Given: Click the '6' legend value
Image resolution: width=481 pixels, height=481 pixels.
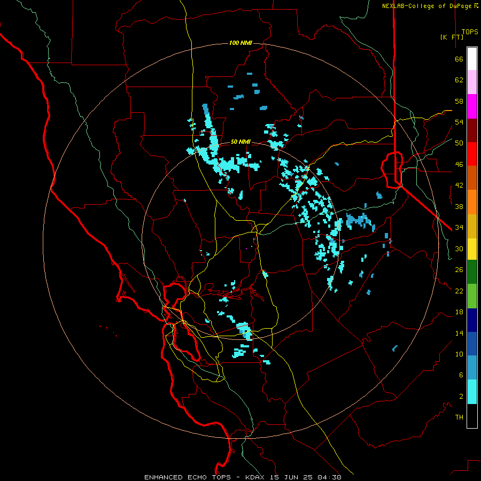Looking at the screenshot, I should (461, 375).
